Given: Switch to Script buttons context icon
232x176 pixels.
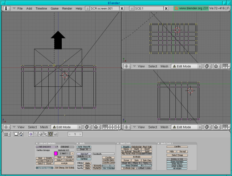Looking at the screenshot, I should point(36,134).
